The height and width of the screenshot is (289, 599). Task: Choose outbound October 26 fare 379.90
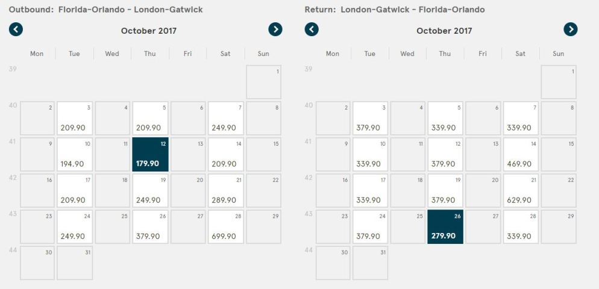(x=150, y=226)
